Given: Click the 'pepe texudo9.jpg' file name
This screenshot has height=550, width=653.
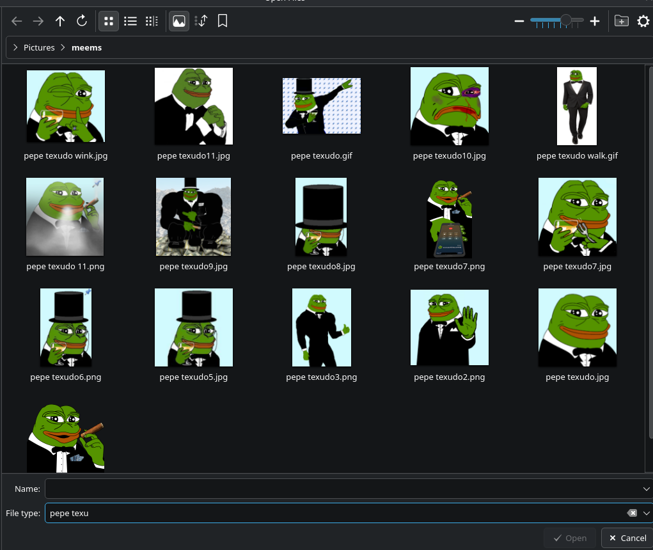Looking at the screenshot, I should [194, 267].
